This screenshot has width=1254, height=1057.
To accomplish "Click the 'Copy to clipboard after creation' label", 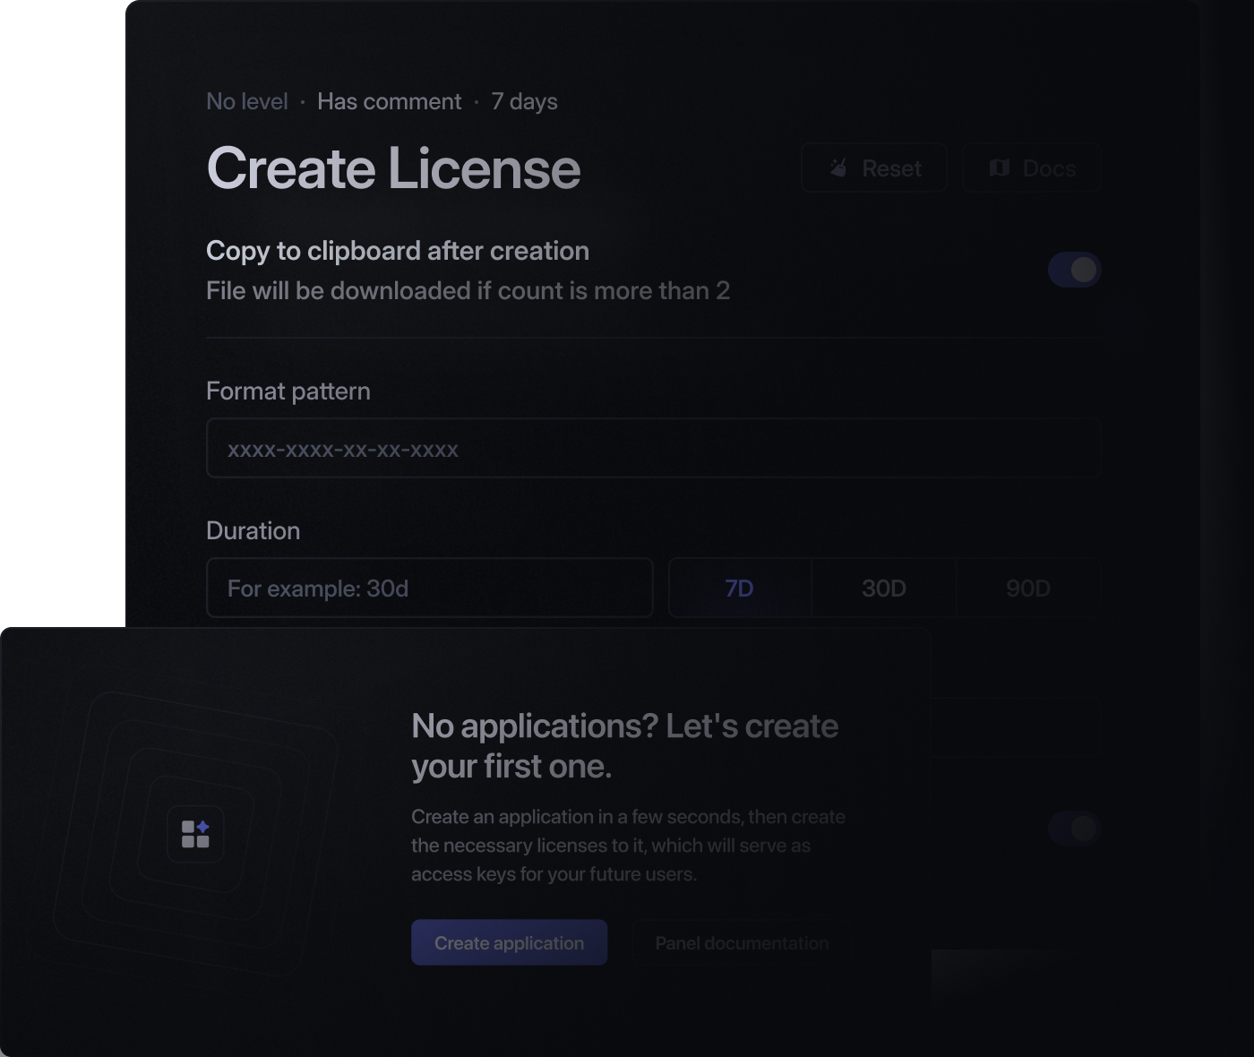I will 398,251.
